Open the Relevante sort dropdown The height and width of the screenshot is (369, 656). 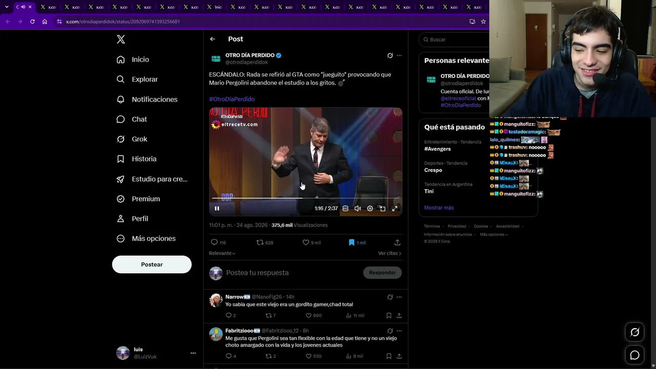pyautogui.click(x=222, y=253)
